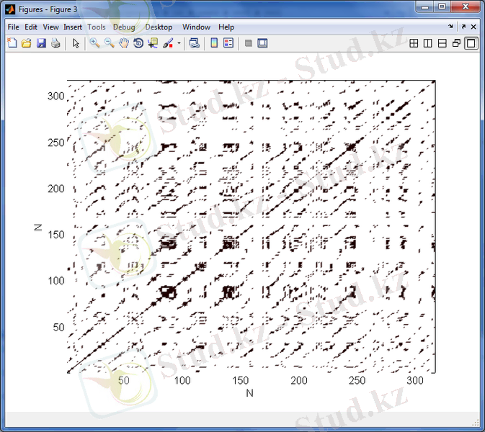
Task: Select the floating figures layout icon
Action: tap(457, 43)
